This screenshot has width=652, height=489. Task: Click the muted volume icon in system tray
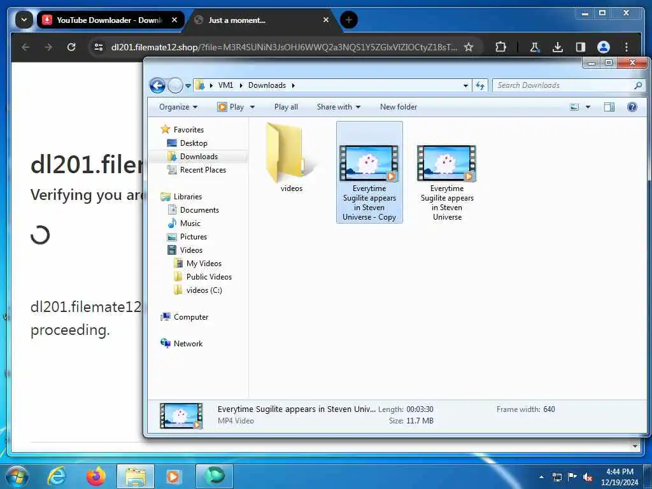tap(587, 477)
